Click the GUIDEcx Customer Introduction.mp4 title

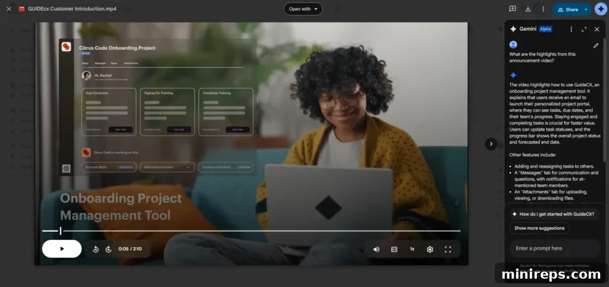72,9
